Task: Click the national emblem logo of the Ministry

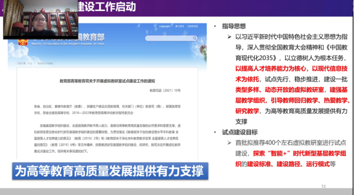Action: pyautogui.click(x=23, y=42)
